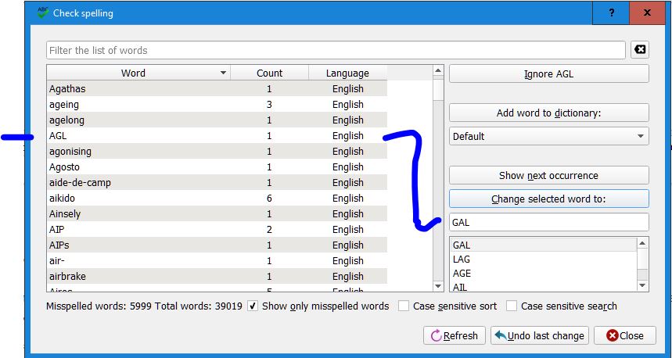Select suggestion LAG in the list
Image resolution: width=672 pixels, height=358 pixels.
[544, 259]
